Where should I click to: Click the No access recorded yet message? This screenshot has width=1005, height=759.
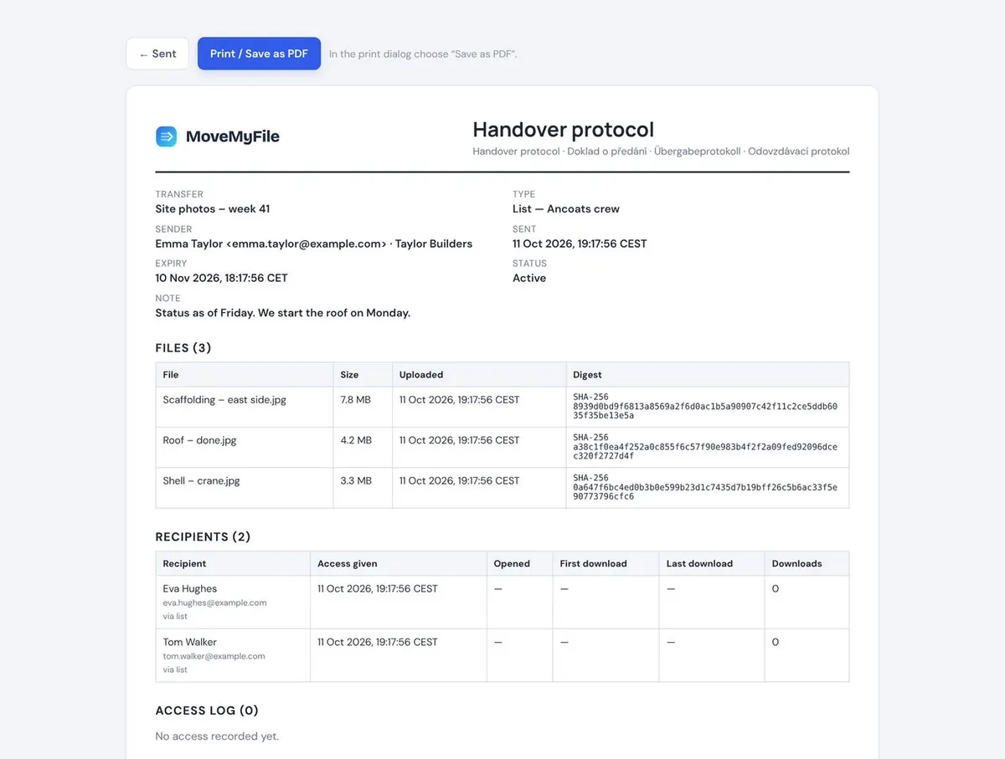tap(217, 736)
